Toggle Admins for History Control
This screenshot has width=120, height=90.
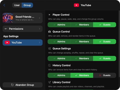point(59,75)
